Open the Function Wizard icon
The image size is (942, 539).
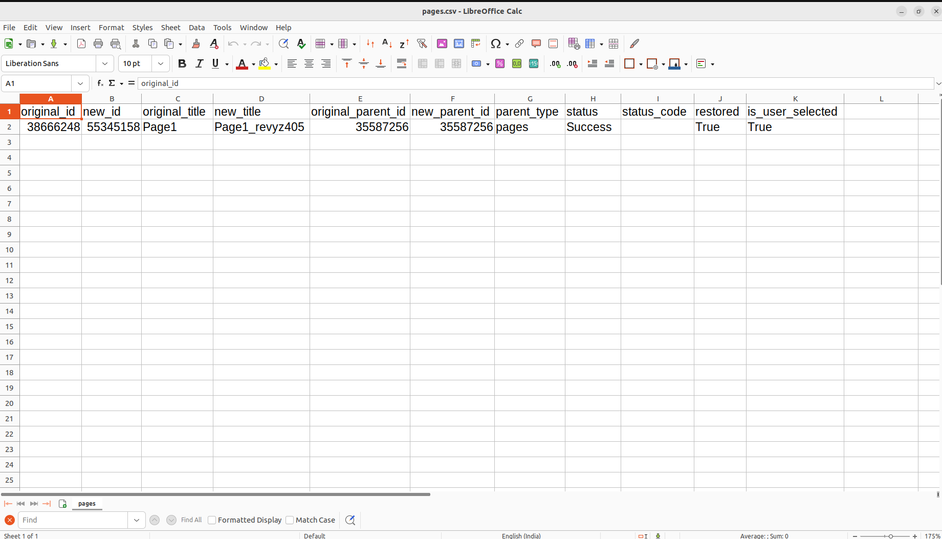click(x=100, y=83)
